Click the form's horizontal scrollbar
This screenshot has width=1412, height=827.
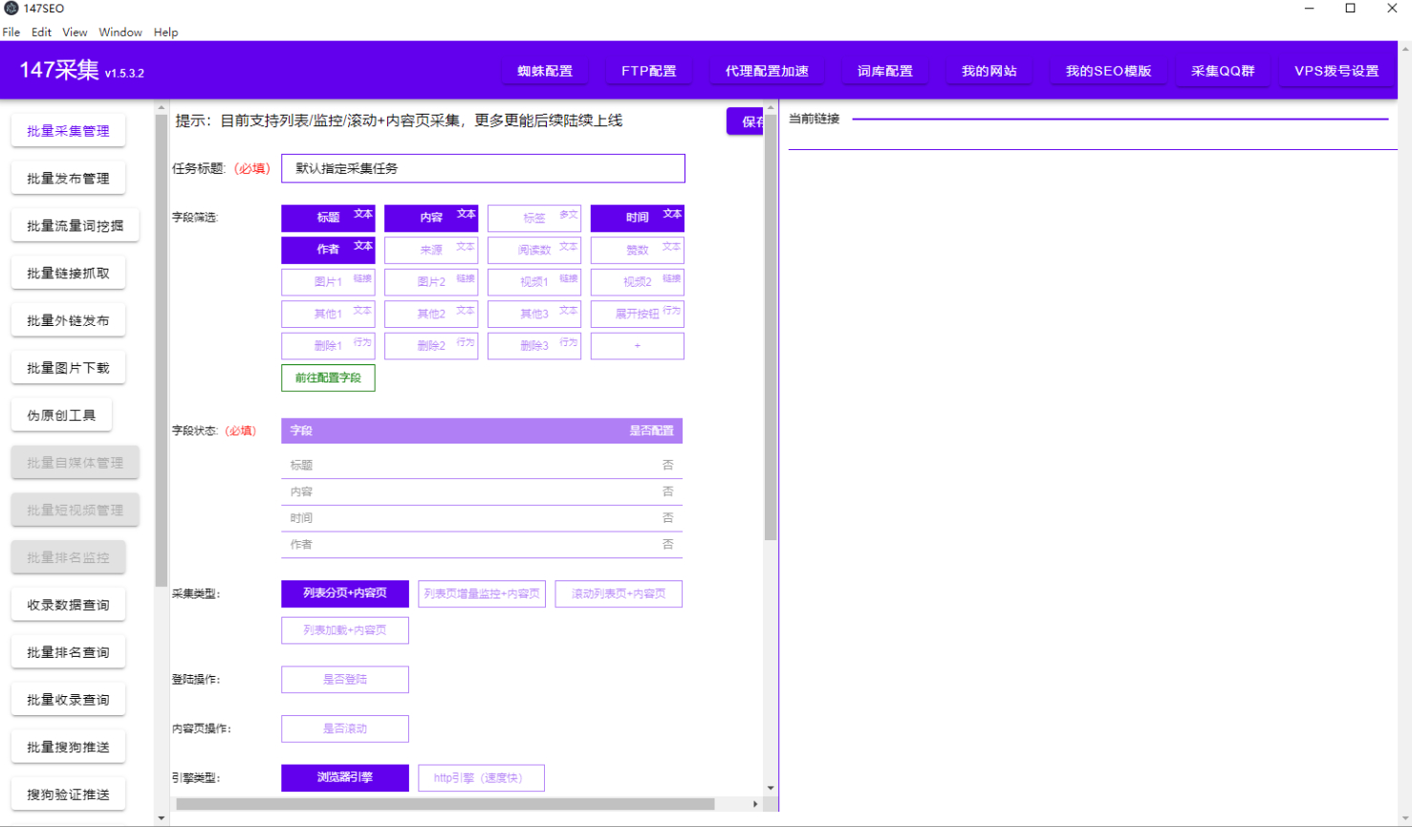(x=445, y=804)
